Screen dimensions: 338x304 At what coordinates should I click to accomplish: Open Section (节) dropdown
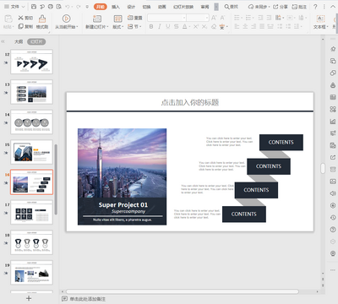point(134,26)
